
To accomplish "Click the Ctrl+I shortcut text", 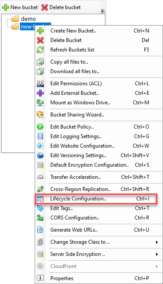I will (x=143, y=199).
